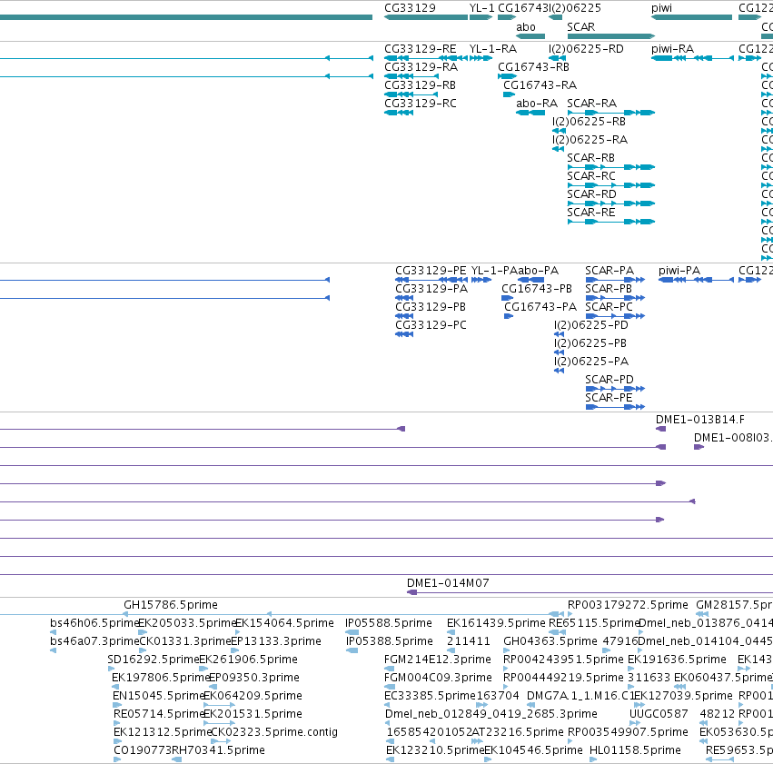Select the piwi-RA transcript

click(692, 58)
